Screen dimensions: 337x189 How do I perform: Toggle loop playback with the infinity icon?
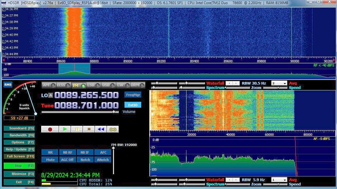(x=113, y=129)
